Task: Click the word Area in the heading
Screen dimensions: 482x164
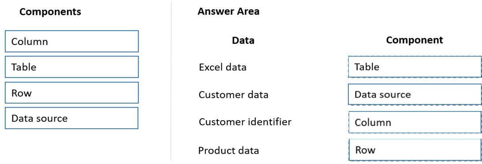Action: click(247, 11)
